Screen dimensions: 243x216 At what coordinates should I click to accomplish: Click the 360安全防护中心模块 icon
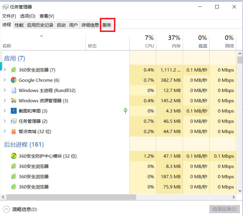click(x=14, y=156)
